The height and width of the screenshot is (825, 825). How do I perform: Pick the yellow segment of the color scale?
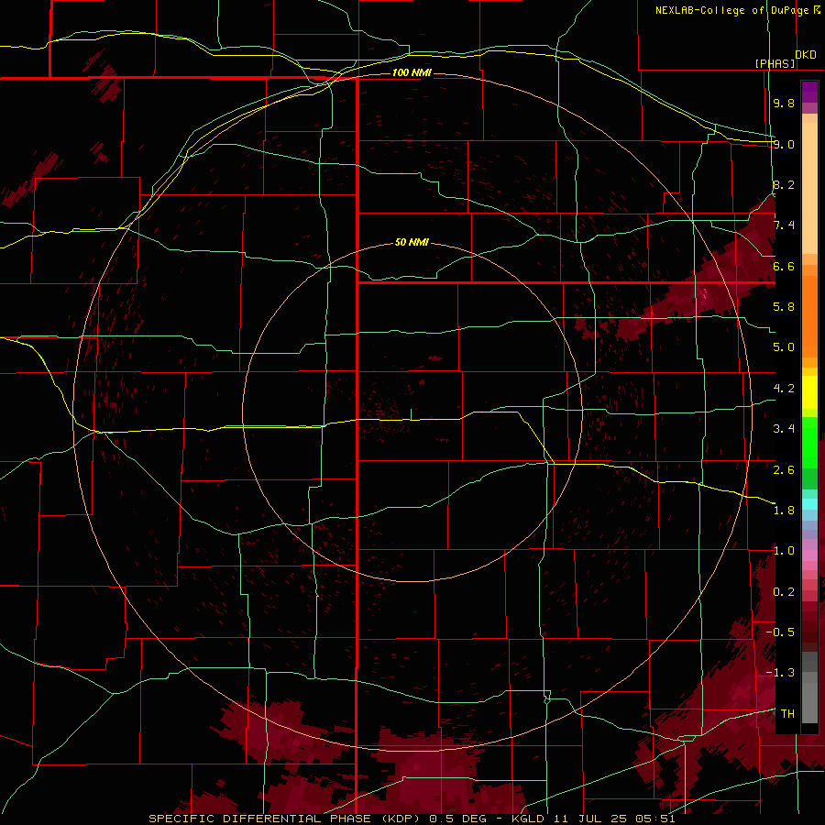809,392
